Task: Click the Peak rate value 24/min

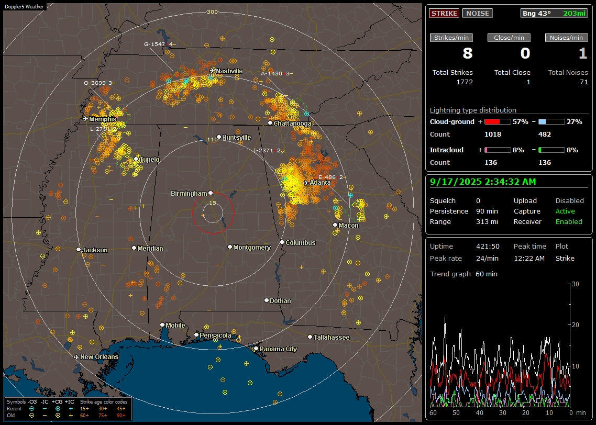Action: (488, 258)
